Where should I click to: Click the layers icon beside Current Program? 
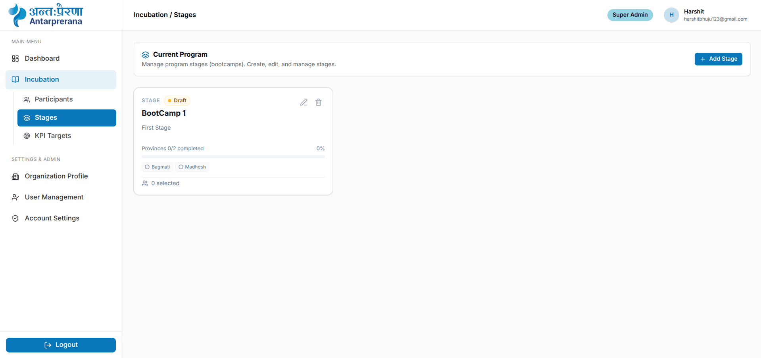click(146, 55)
